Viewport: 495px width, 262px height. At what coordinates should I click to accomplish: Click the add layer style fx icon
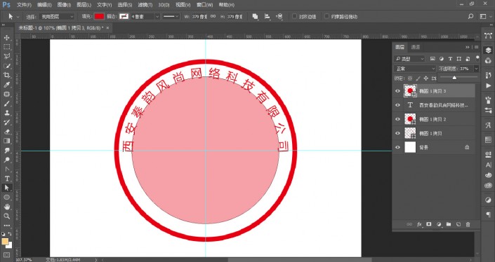(419, 224)
